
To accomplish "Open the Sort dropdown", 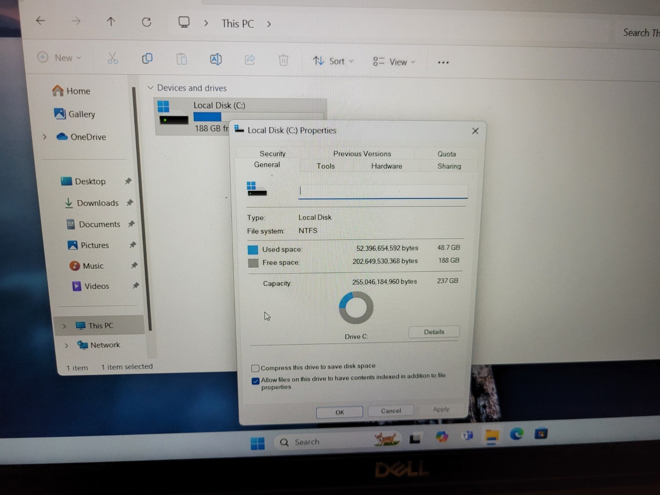I will 333,61.
